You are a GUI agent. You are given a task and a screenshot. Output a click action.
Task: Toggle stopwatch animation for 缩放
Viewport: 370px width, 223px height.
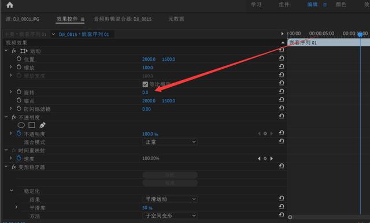click(x=19, y=67)
